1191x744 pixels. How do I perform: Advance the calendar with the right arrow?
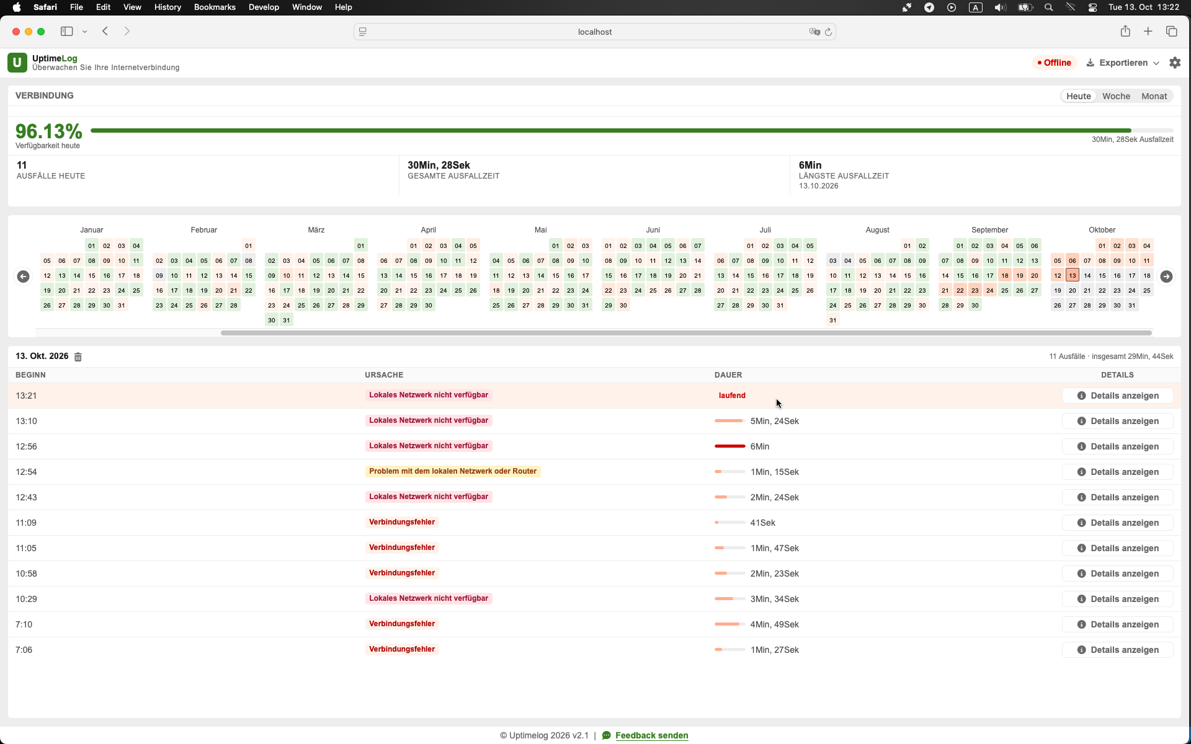click(x=1166, y=277)
